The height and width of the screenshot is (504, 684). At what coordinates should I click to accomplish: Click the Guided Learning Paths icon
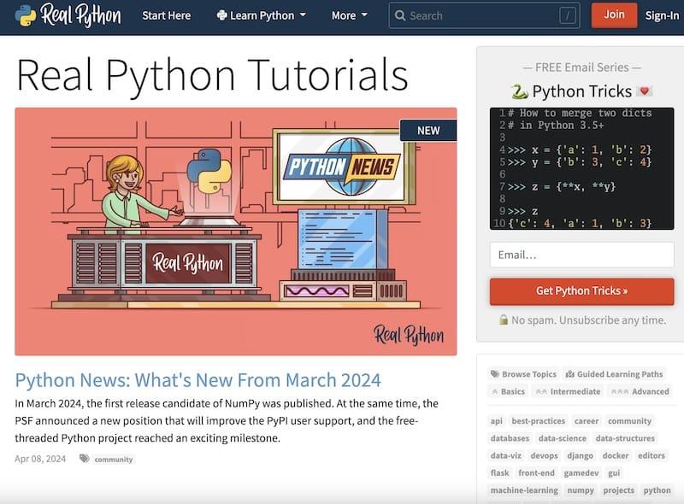click(569, 374)
